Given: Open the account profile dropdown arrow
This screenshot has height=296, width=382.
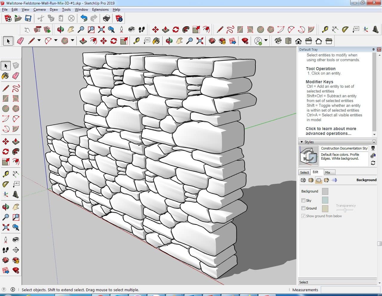Looking at the screenshot, I should point(266,41).
